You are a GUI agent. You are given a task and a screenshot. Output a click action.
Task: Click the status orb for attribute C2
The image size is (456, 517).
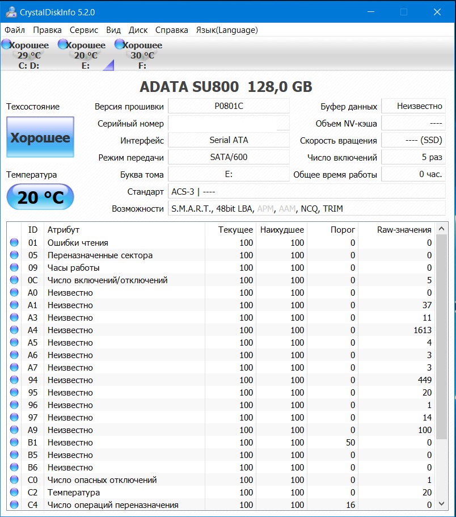coord(14,492)
